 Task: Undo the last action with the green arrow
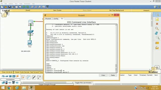[x=24, y=7]
